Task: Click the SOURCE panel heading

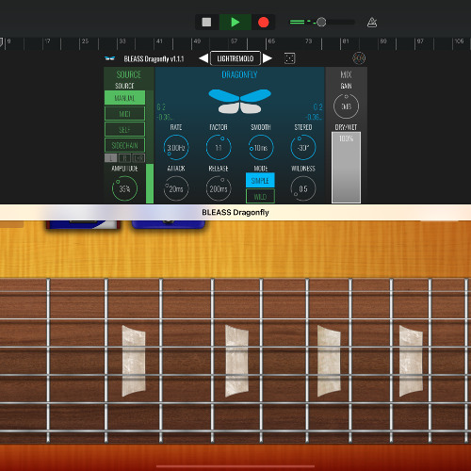Action: 129,74
